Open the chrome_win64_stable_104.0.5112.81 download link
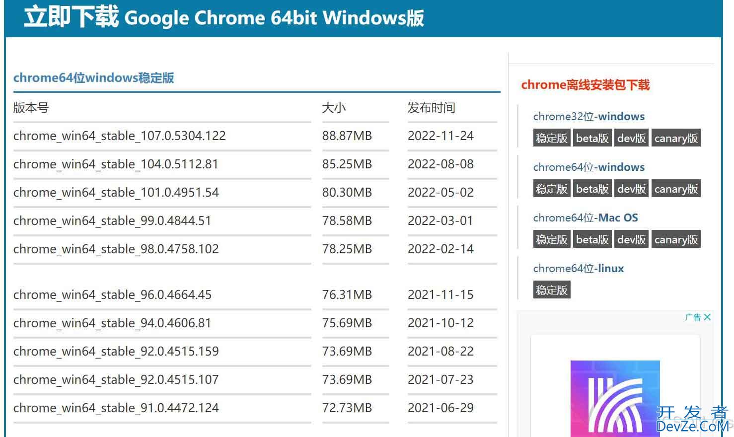734x437 pixels. pyautogui.click(x=116, y=164)
